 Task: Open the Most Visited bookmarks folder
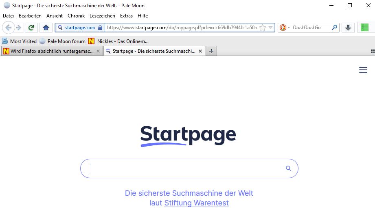[x=20, y=41]
